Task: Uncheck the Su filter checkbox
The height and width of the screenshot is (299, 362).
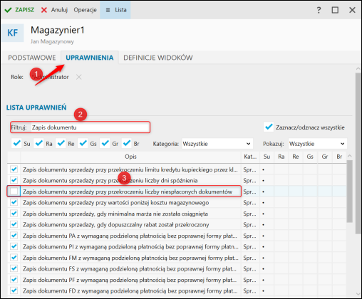Action: [x=16, y=143]
